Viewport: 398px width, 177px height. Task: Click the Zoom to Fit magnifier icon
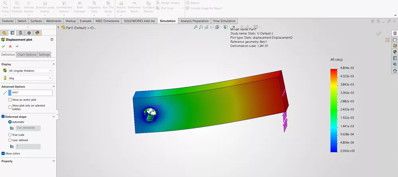point(195,27)
